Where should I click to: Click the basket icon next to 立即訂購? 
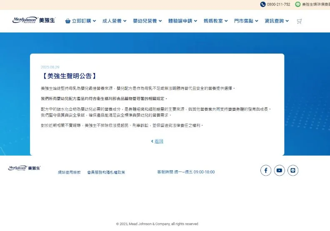(68, 21)
